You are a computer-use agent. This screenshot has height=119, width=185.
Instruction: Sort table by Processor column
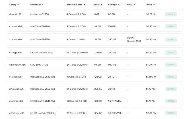[x=36, y=5]
